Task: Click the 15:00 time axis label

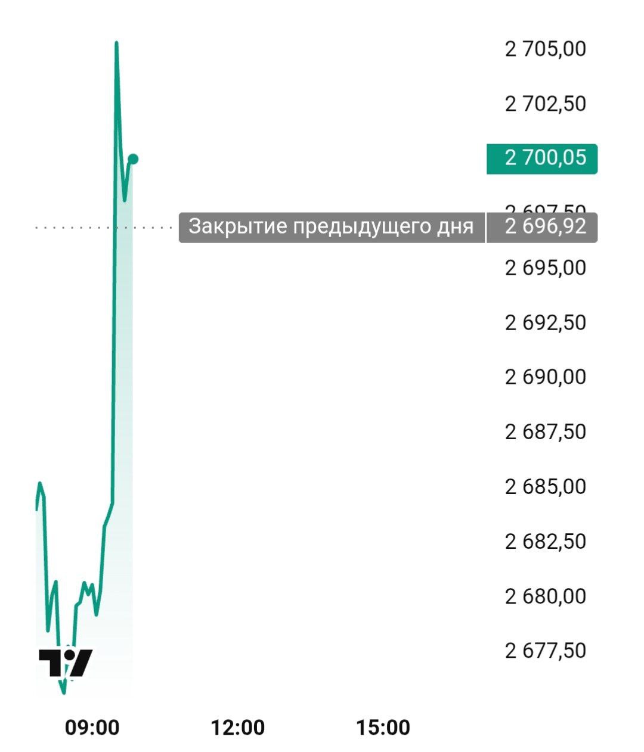Action: 383,728
